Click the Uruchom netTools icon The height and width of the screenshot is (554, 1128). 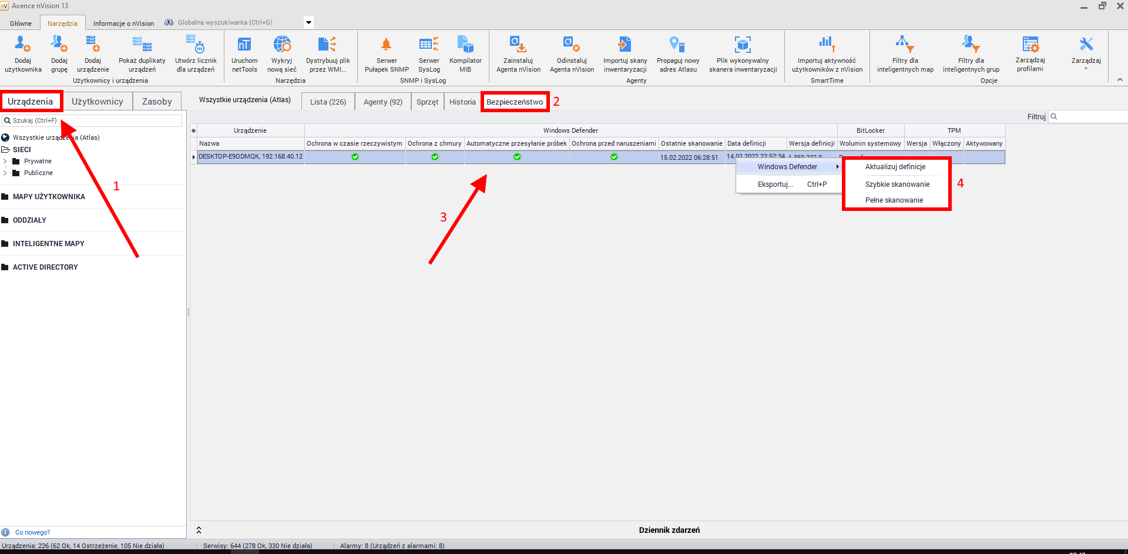tap(244, 45)
